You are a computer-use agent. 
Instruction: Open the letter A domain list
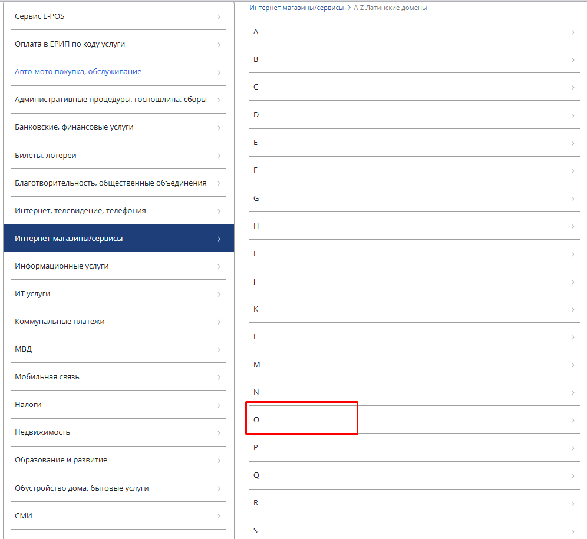[x=414, y=32]
